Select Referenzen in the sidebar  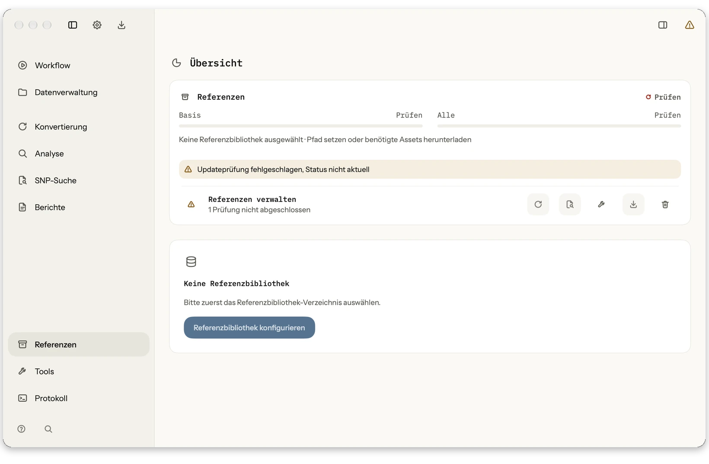(79, 344)
